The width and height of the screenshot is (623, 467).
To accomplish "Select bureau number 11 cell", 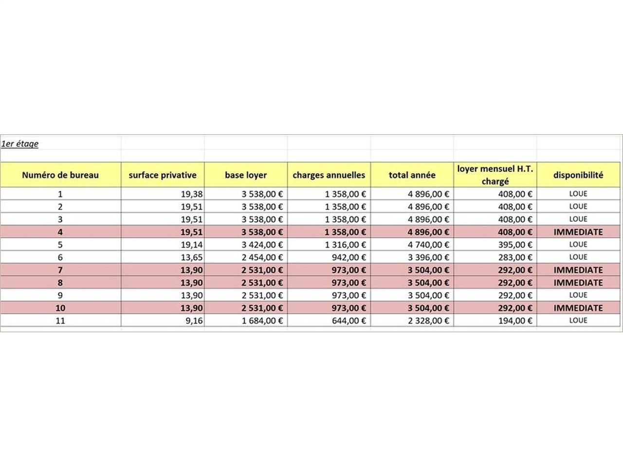I will 60,321.
